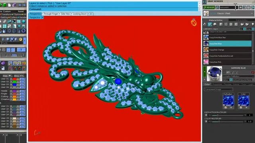Click the rightmost icon in V-Ray Render toolbar

tap(253, 8)
